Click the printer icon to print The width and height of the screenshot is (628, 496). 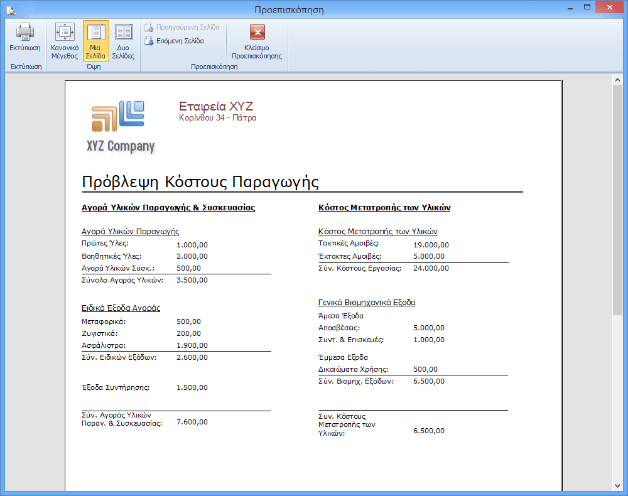(x=24, y=33)
